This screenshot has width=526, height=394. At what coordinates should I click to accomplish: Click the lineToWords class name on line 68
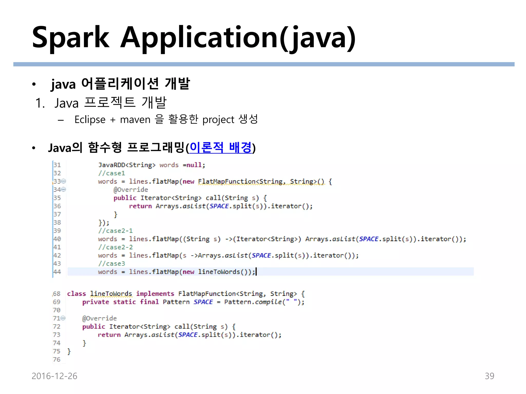point(111,294)
